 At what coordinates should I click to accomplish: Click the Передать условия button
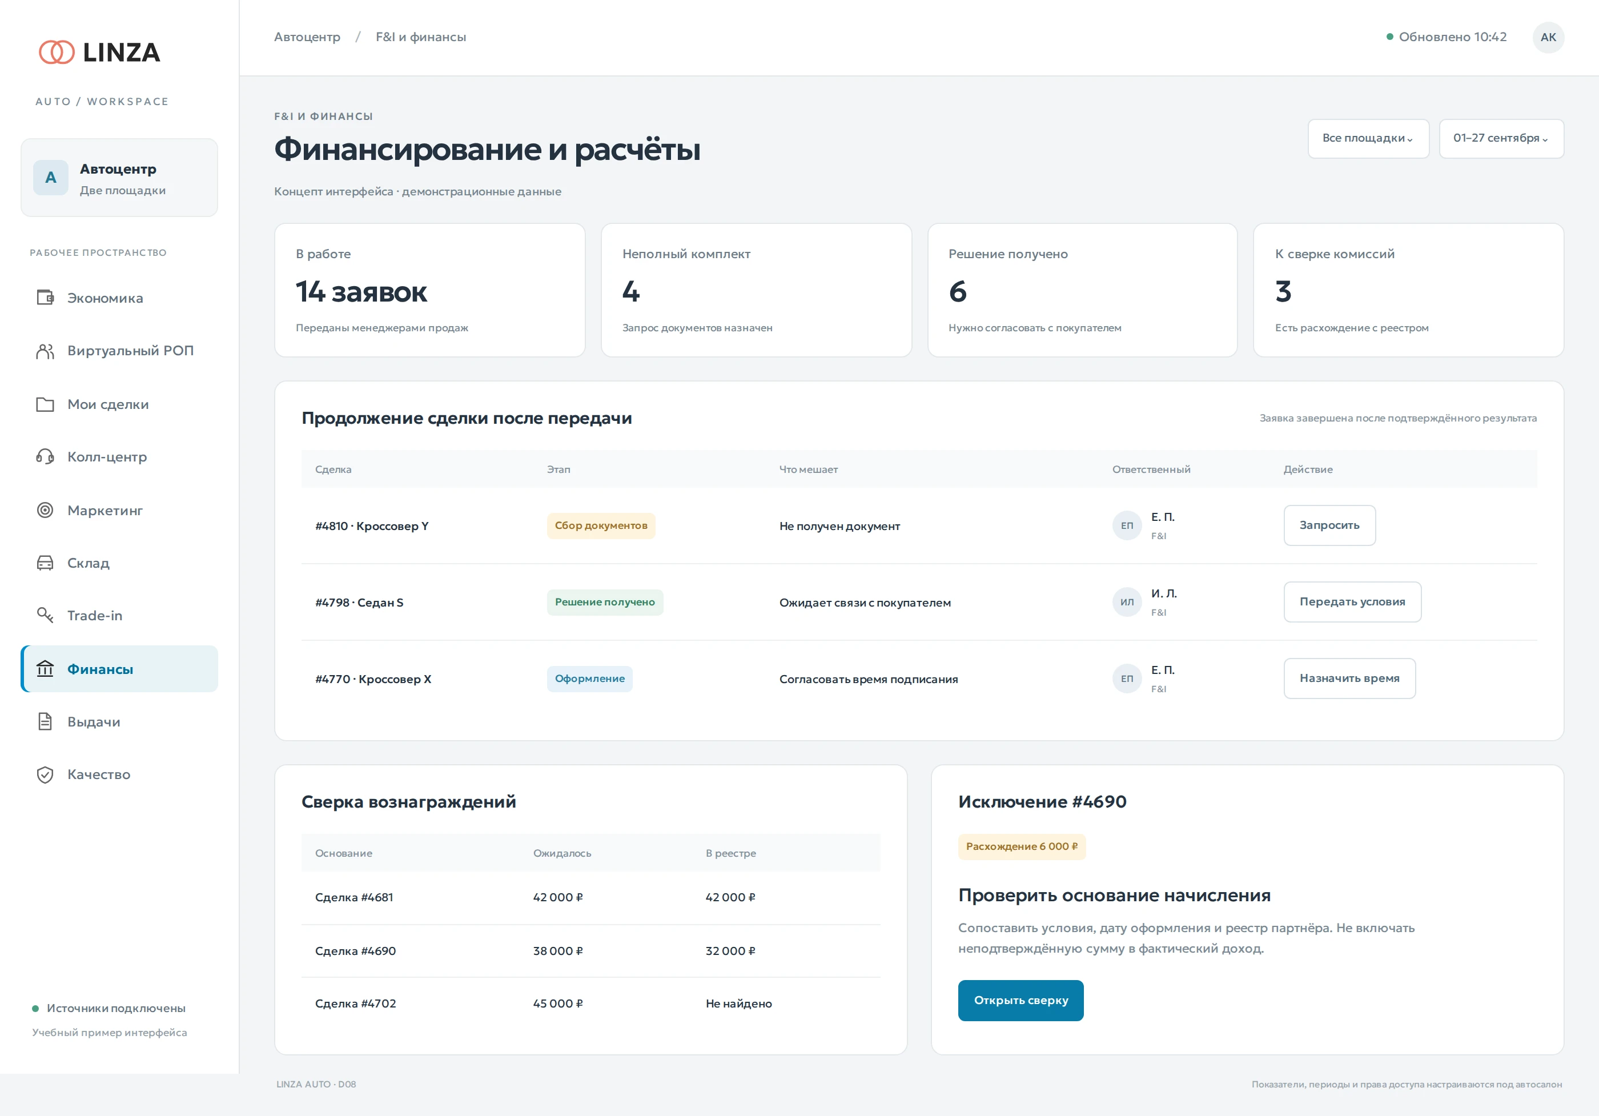[x=1352, y=602]
